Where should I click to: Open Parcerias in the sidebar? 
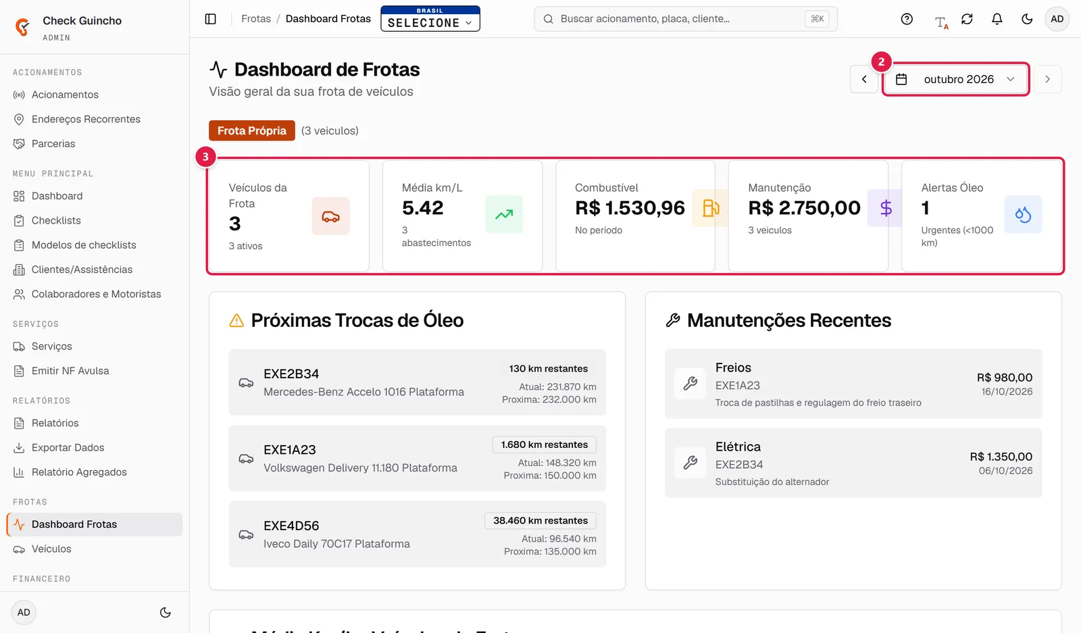pos(95,144)
